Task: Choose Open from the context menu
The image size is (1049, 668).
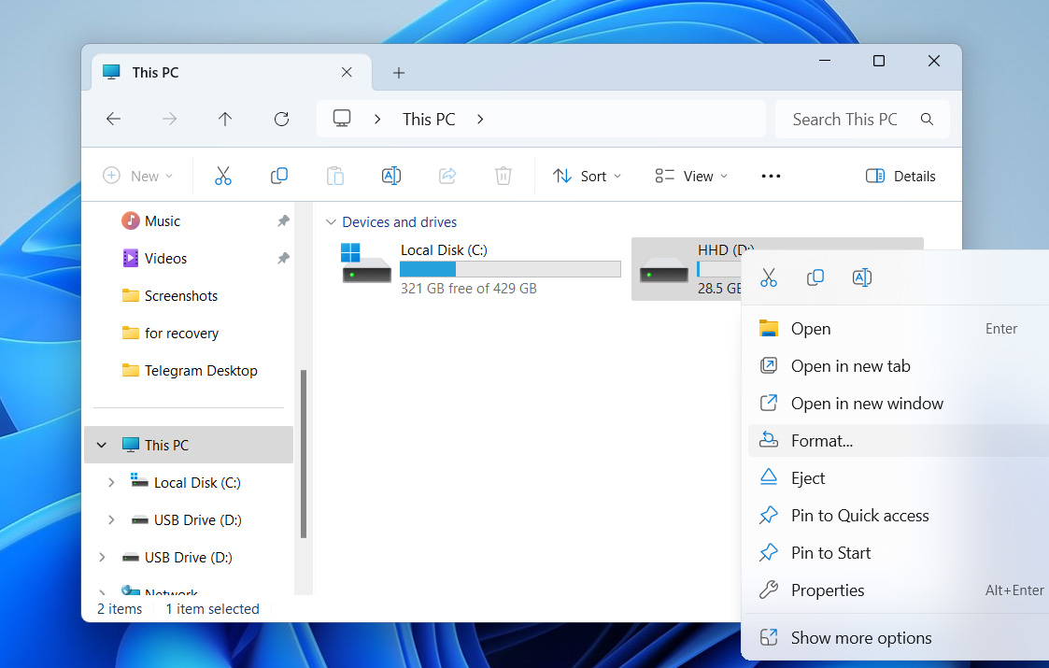Action: pyautogui.click(x=899, y=329)
